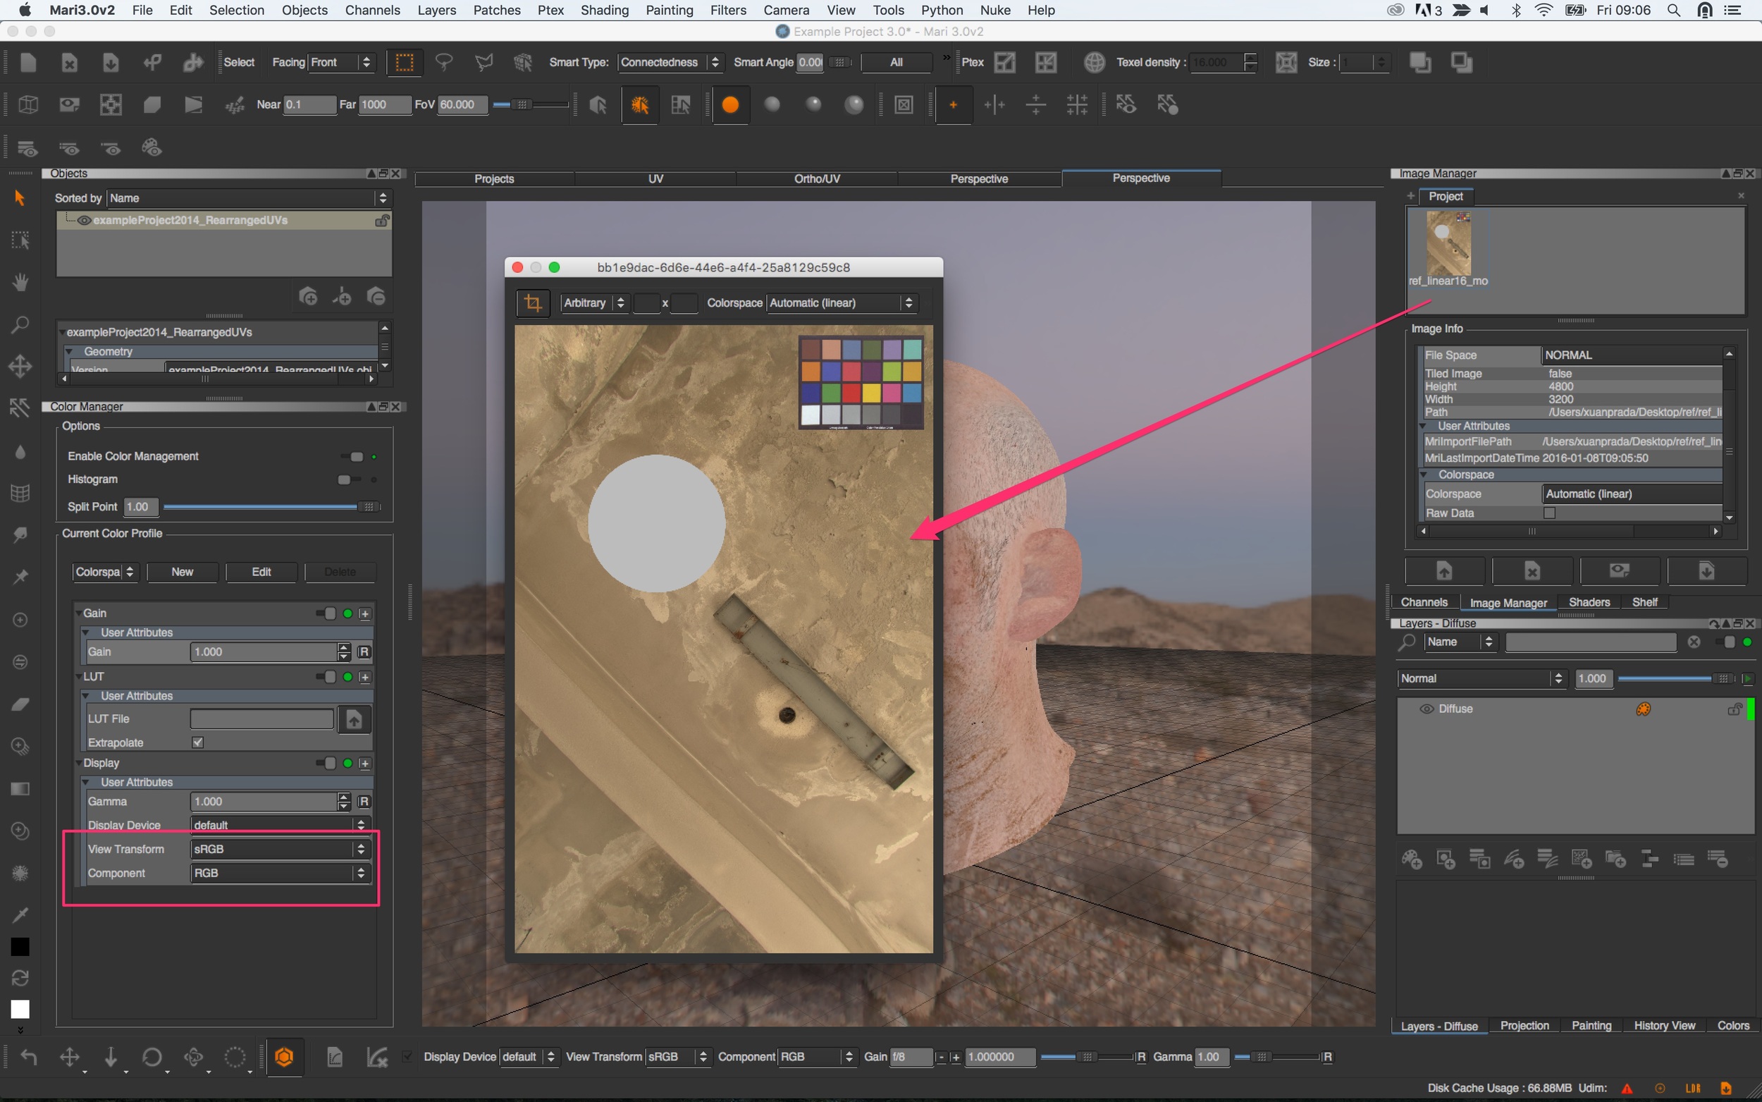Open the View Transform sRGB dropdown in Color Manager
Viewport: 1762px width, 1102px height.
pos(281,849)
